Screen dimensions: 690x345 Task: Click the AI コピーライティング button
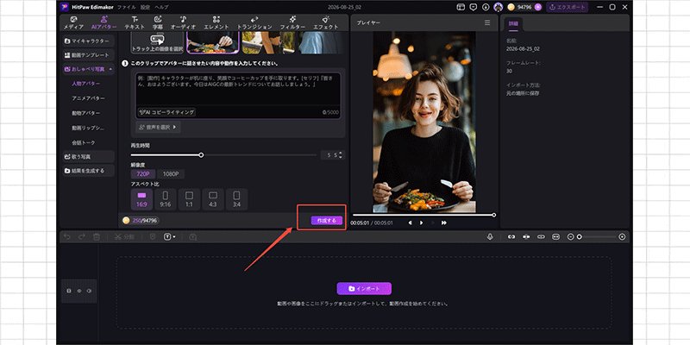[166, 112]
